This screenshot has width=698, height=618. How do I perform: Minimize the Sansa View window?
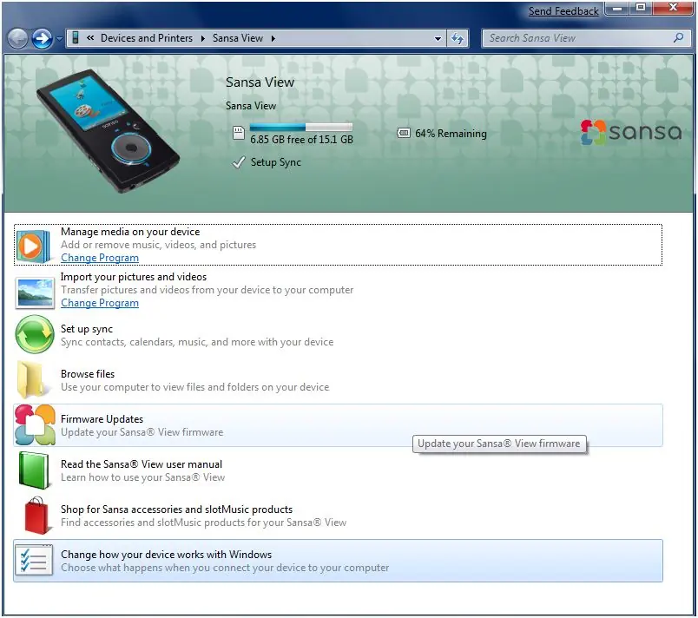coord(617,8)
